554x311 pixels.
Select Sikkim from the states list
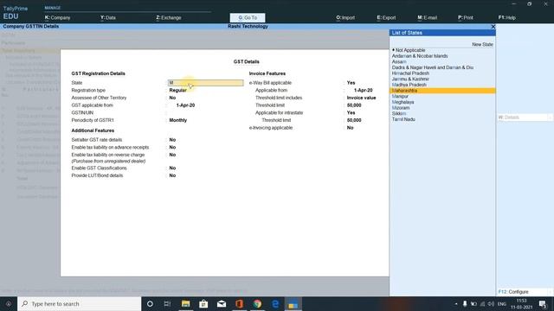(x=399, y=113)
